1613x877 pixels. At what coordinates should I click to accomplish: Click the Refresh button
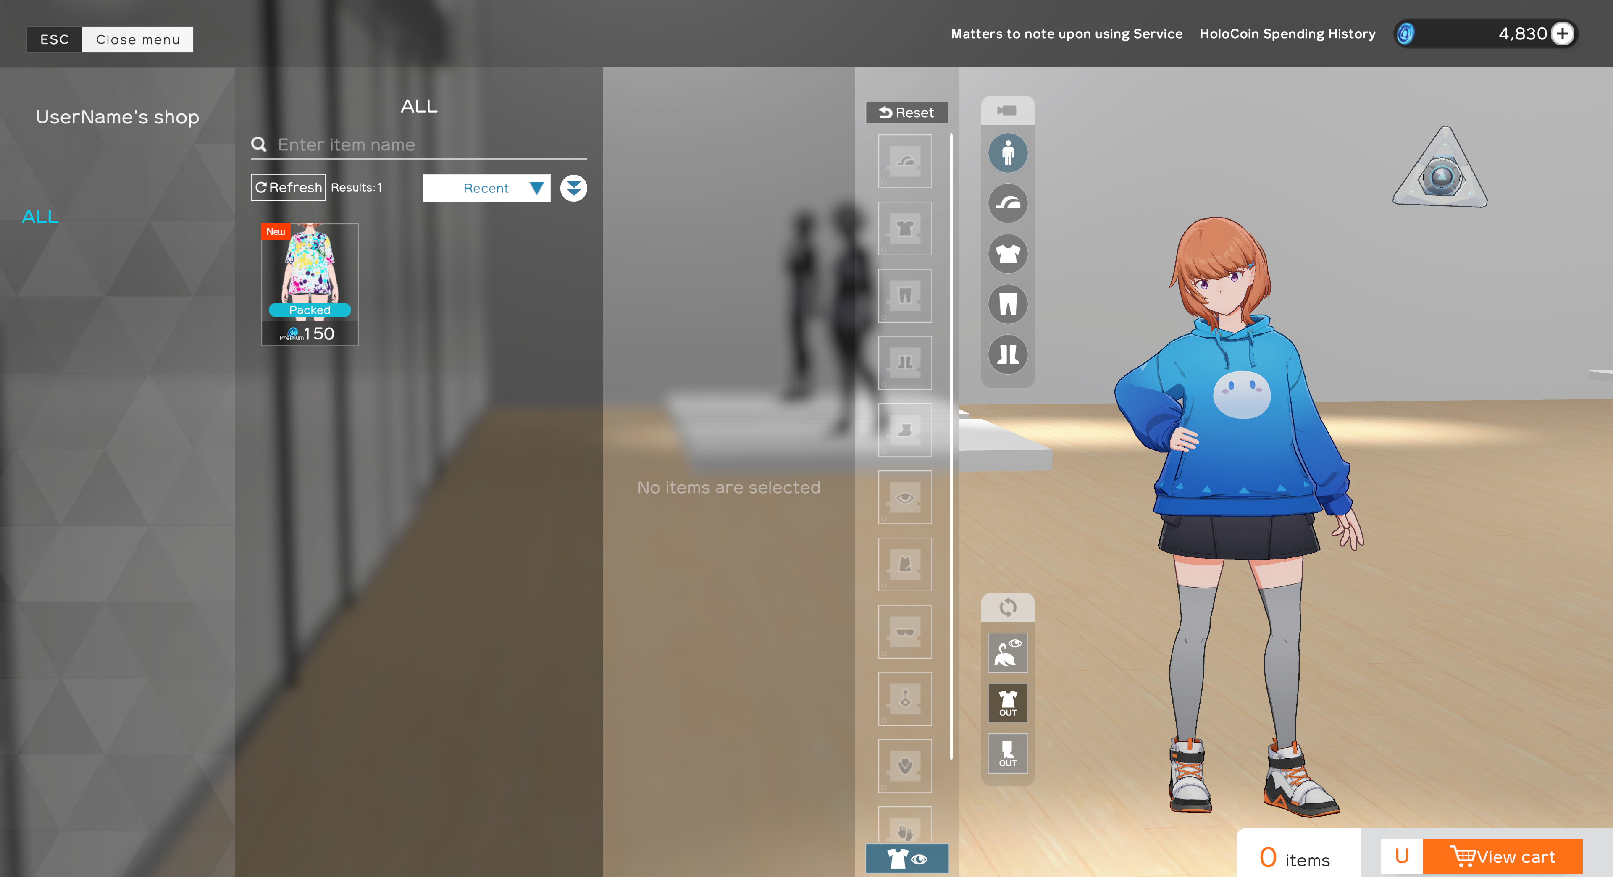[x=288, y=187]
